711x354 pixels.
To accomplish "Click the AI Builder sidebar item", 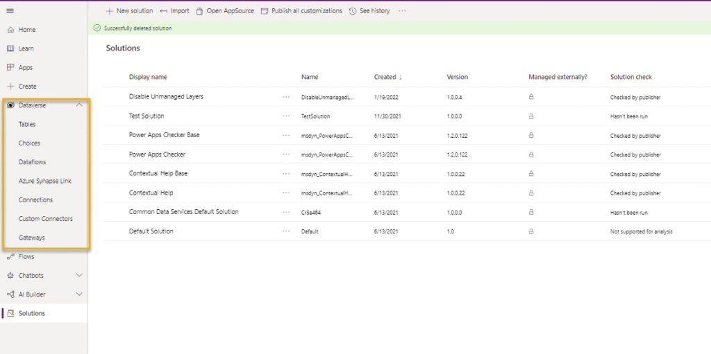I will tap(32, 294).
